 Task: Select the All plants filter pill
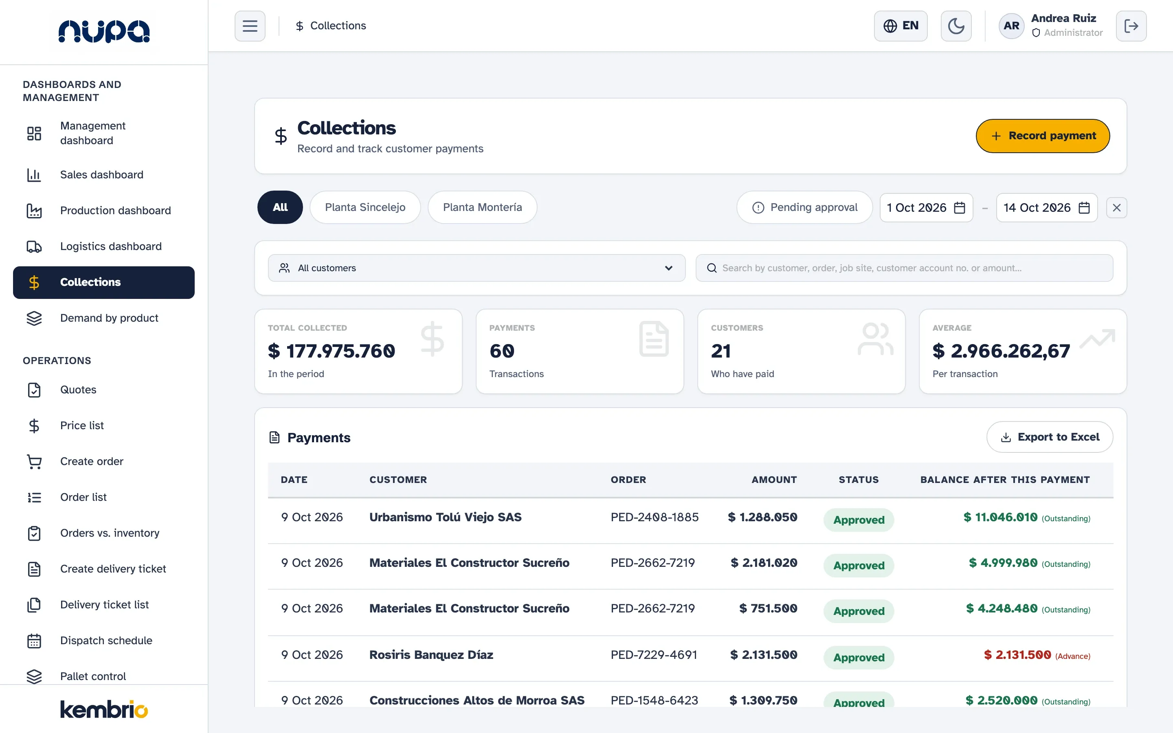point(280,207)
